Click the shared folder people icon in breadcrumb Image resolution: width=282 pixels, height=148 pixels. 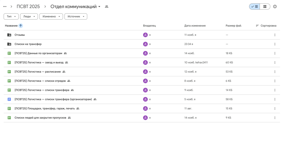(107, 7)
